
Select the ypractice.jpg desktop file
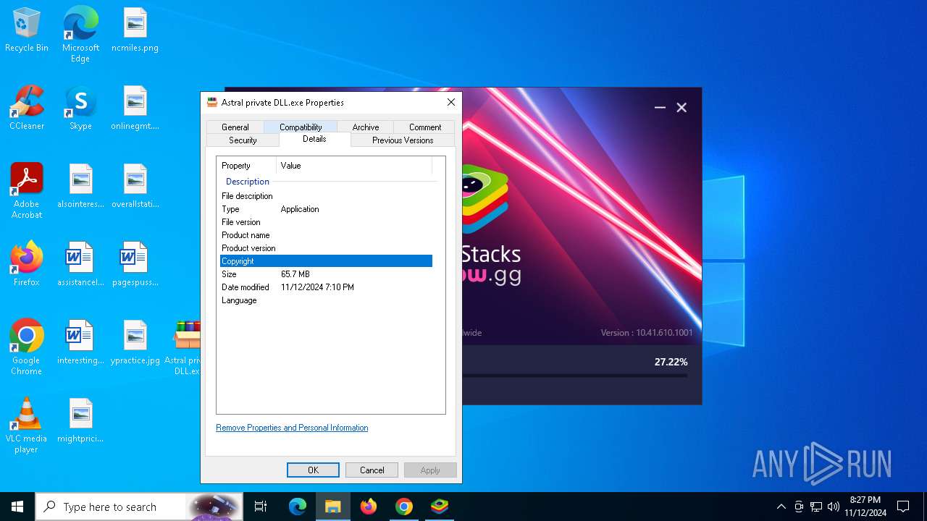[135, 343]
